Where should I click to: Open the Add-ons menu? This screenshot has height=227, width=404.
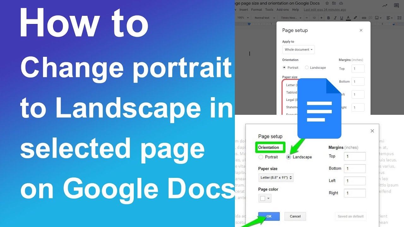click(x=283, y=10)
